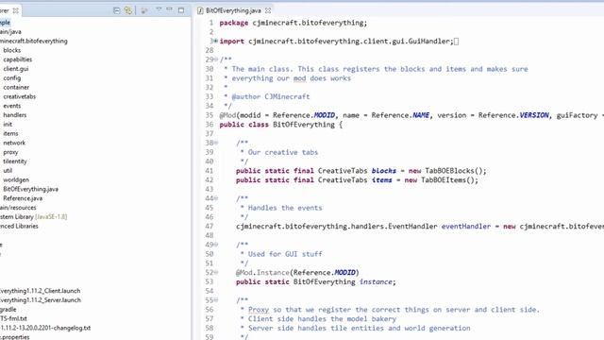Viewport: 604px width, 340px height.
Task: Select the worldgen package
Action: [x=16, y=179]
